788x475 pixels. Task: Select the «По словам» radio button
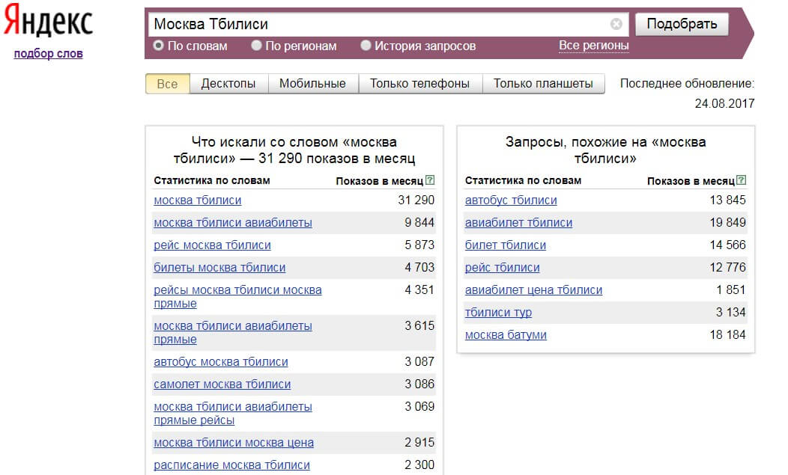(158, 46)
